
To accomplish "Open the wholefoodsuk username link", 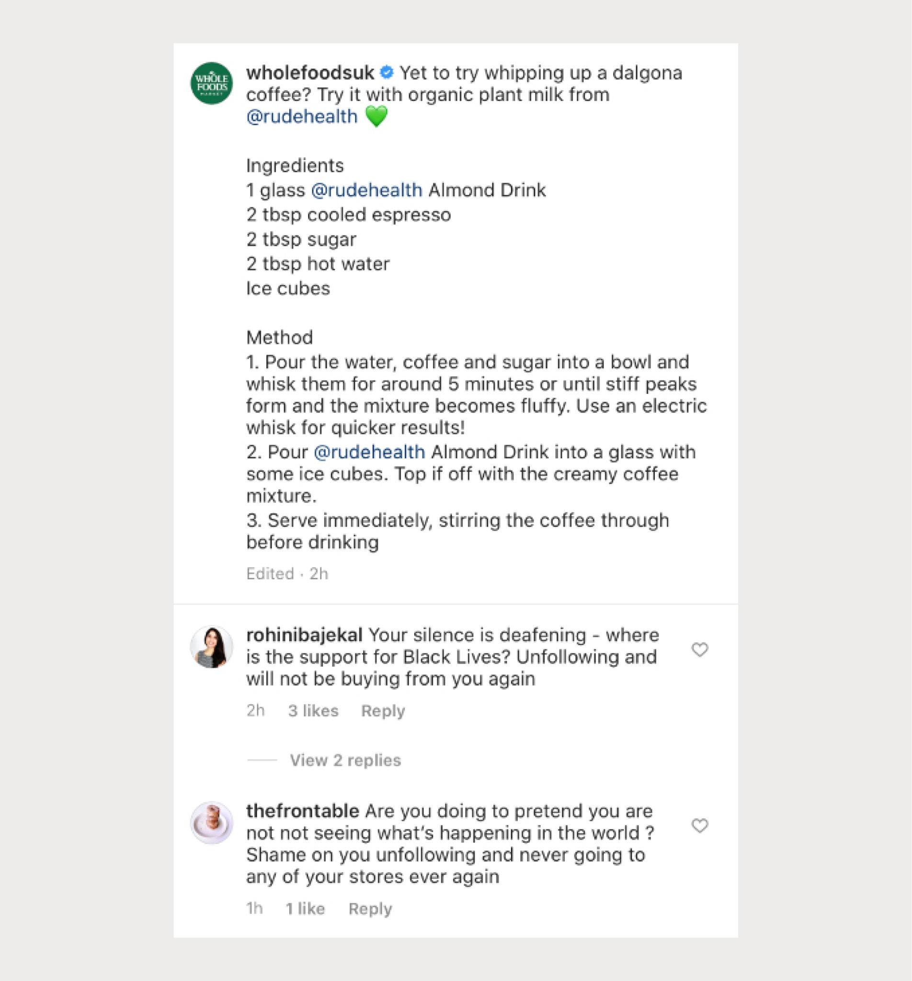I will tap(310, 72).
